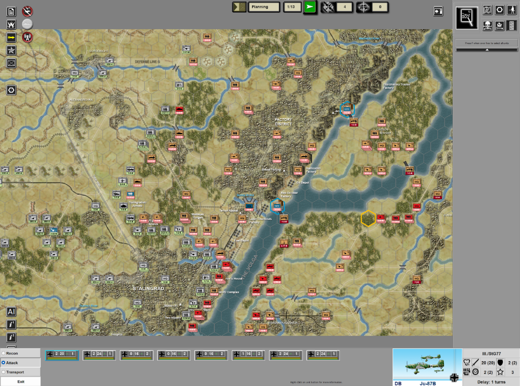
Task: Click the lower info 'i' icon
Action: point(11,338)
